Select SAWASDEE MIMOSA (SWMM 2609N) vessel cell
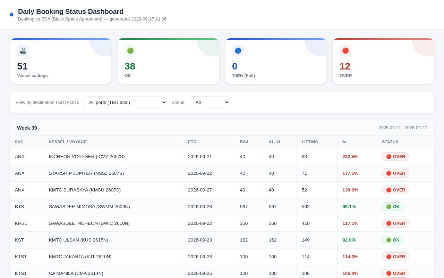 113,207
